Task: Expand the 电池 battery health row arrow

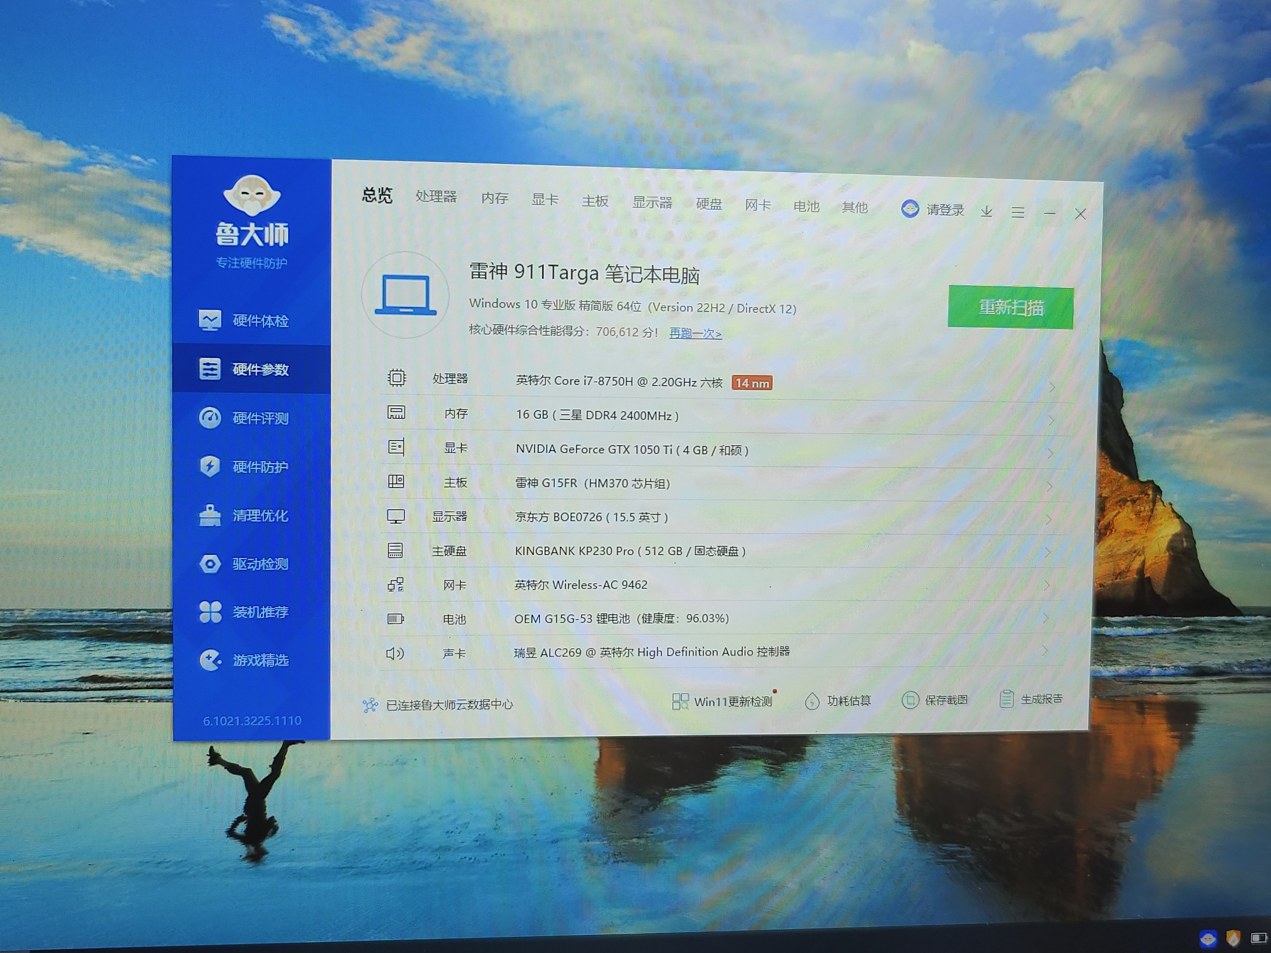Action: pyautogui.click(x=1045, y=618)
